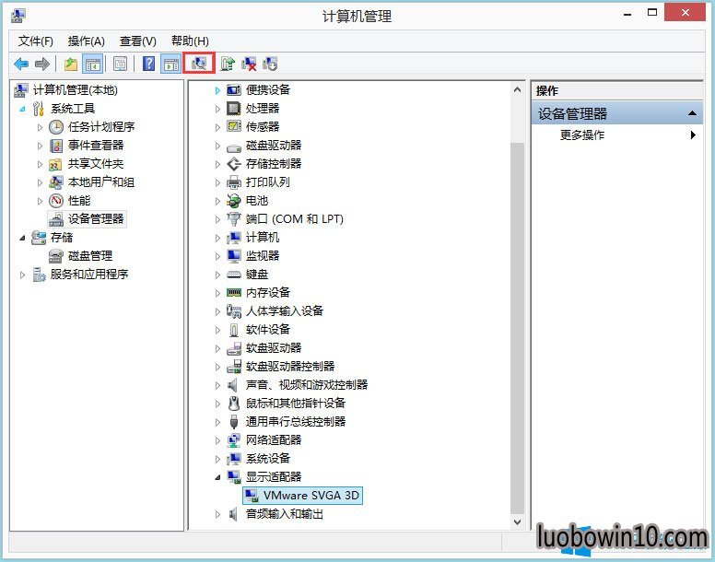Screen dimensions: 715x562
Task: Collapse the 系统工具 tree node
Action: pos(22,109)
